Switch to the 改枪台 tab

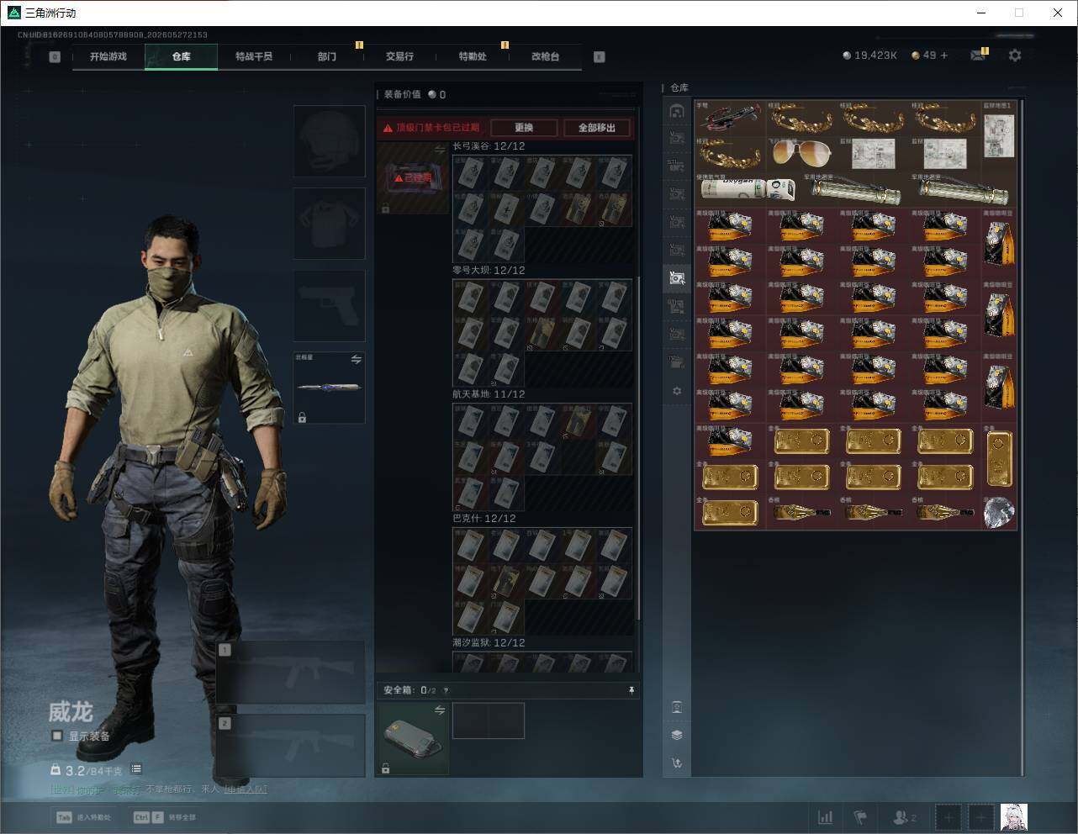tap(545, 56)
